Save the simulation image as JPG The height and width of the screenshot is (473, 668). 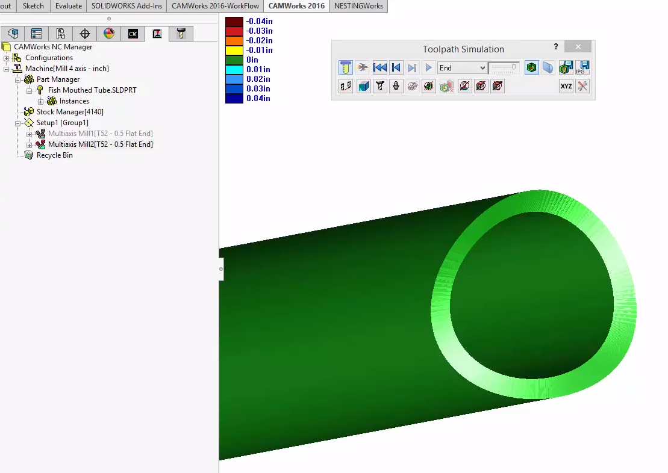(582, 67)
